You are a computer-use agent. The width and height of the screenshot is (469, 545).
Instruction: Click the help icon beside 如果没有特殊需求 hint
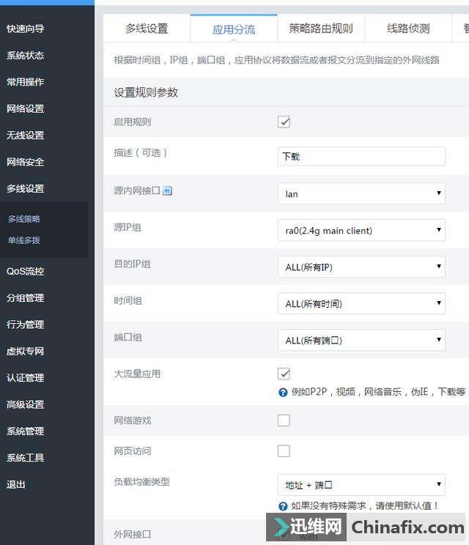pos(283,506)
